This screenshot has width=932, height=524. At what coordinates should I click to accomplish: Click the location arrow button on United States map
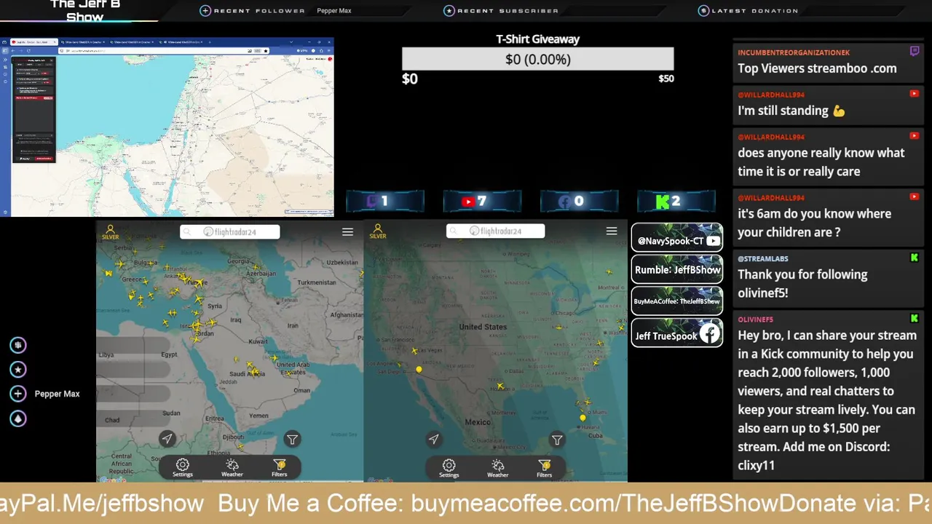[x=434, y=439]
